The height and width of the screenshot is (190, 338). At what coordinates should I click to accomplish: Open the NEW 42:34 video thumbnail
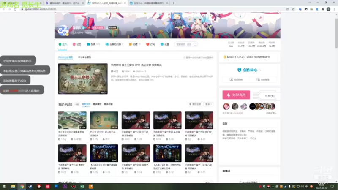pos(72,120)
